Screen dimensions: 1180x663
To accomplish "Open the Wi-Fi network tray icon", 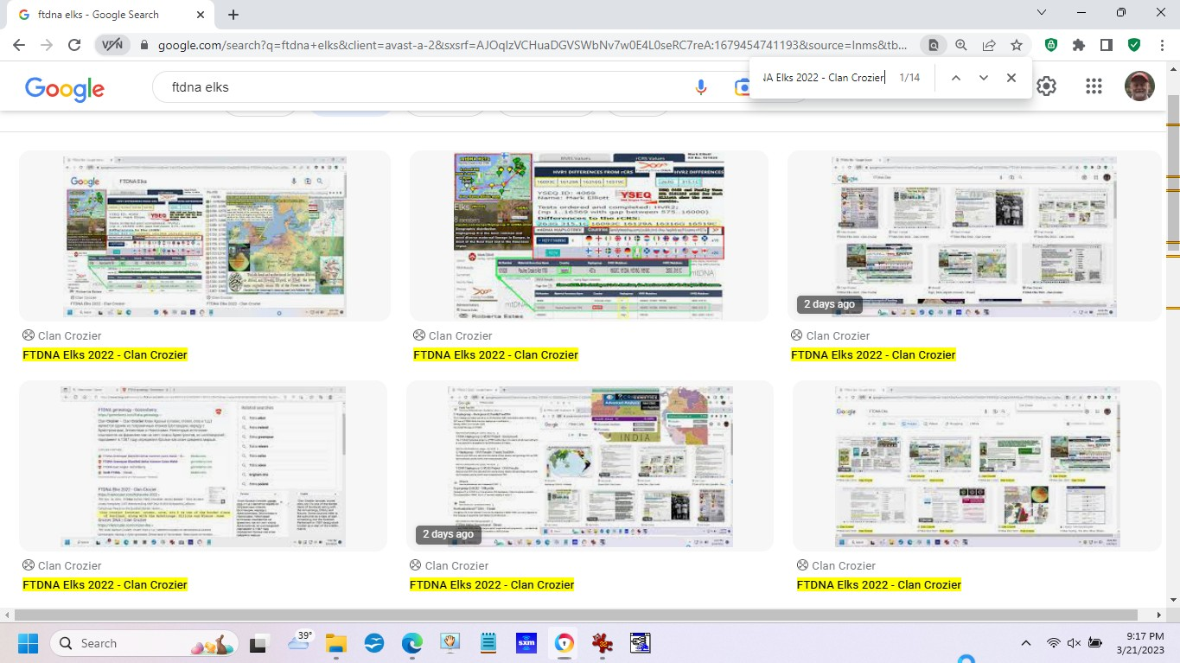I will click(1053, 643).
